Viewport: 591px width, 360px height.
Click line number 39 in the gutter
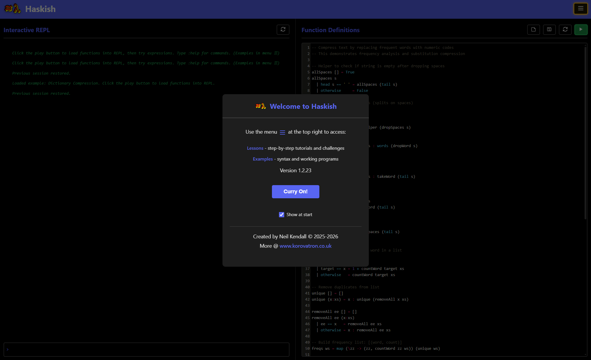click(x=307, y=281)
